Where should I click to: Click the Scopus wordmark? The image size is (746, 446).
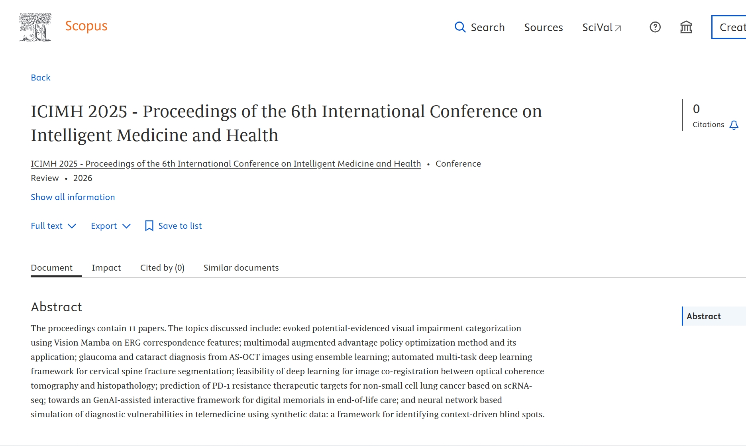click(x=86, y=26)
